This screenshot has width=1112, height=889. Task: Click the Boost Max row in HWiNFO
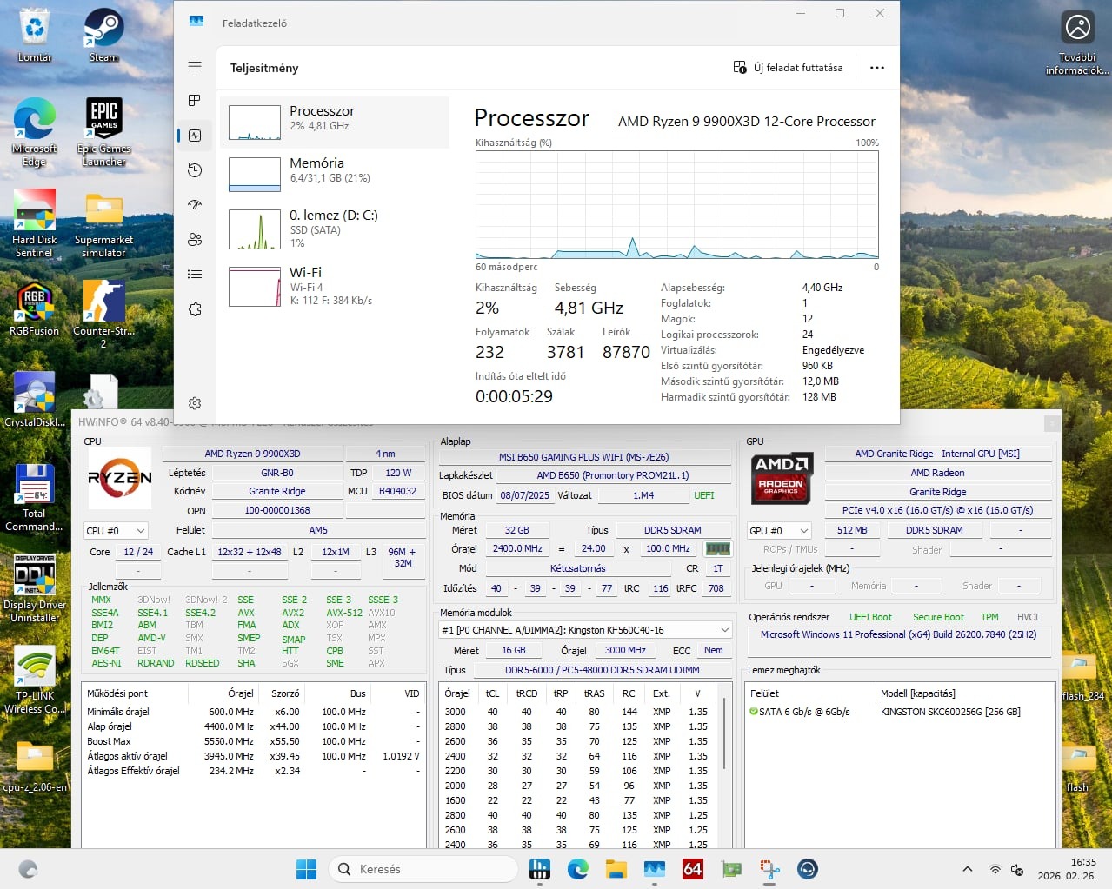point(254,741)
